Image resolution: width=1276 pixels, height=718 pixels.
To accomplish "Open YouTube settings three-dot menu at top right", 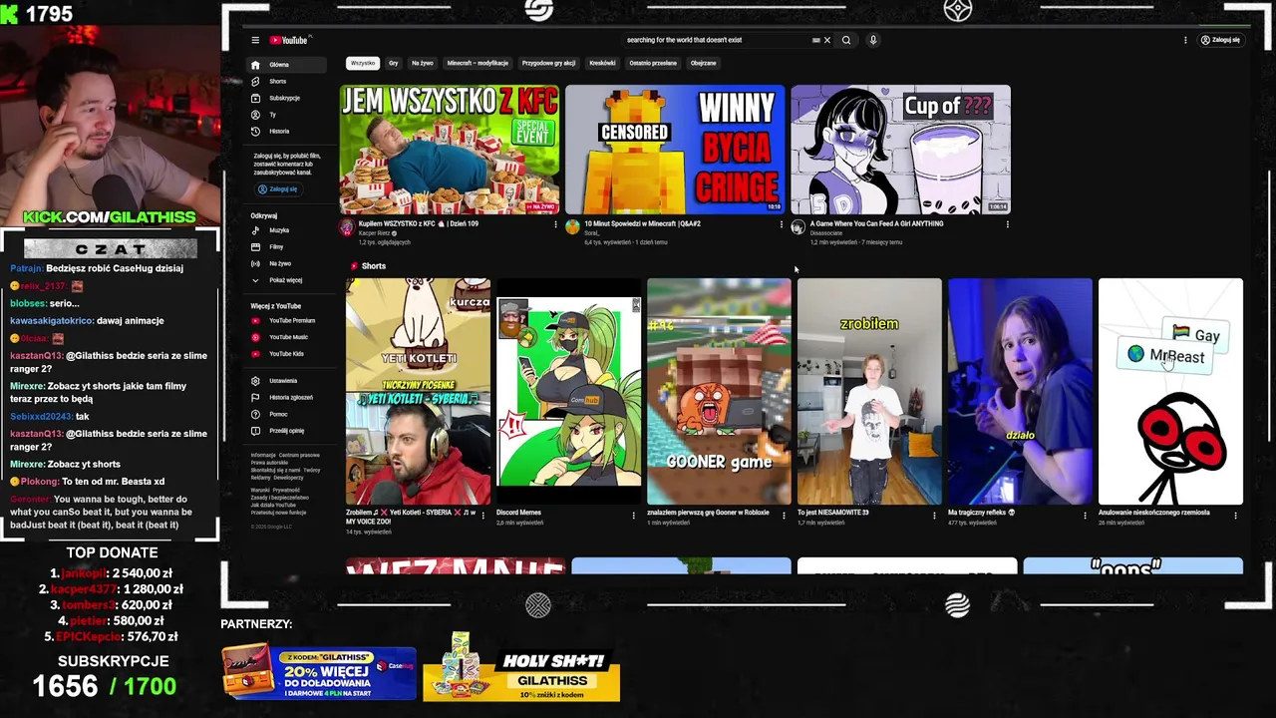I will (1185, 40).
